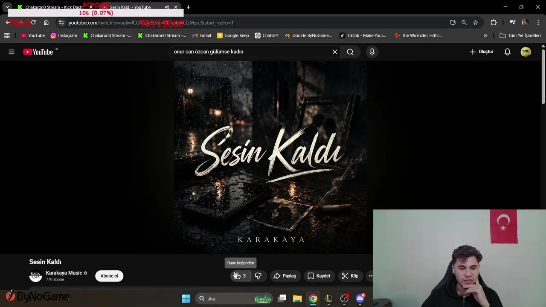
Task: Mute the Sesin Kaldı tab audio icon
Action: pos(167,7)
